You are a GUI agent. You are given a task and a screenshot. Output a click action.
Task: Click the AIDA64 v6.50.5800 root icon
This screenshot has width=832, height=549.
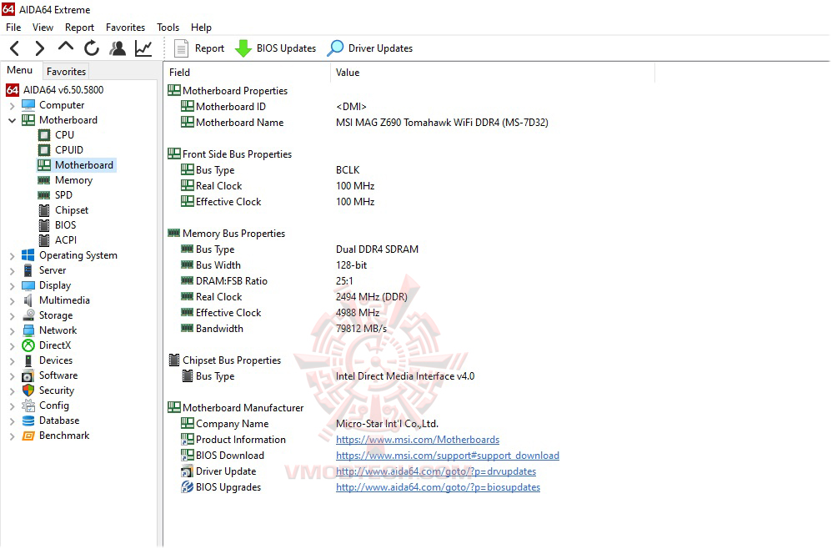pyautogui.click(x=13, y=90)
